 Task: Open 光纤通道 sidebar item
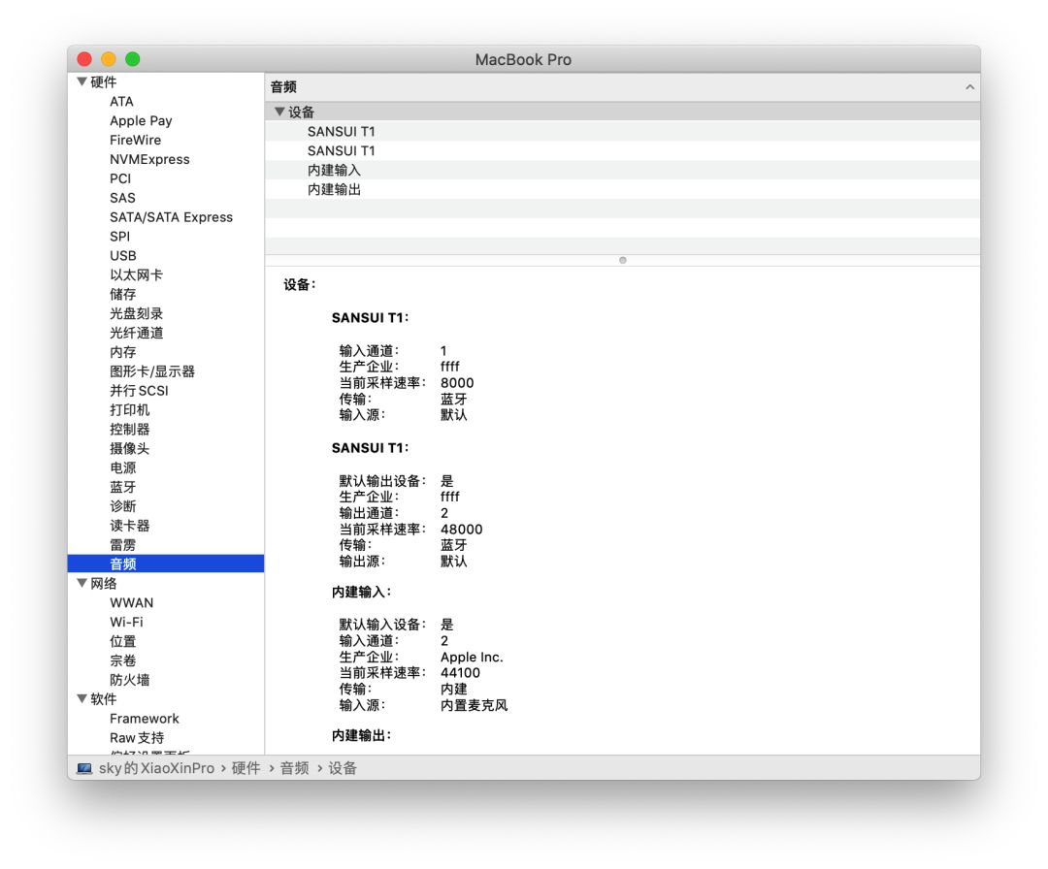tap(137, 334)
